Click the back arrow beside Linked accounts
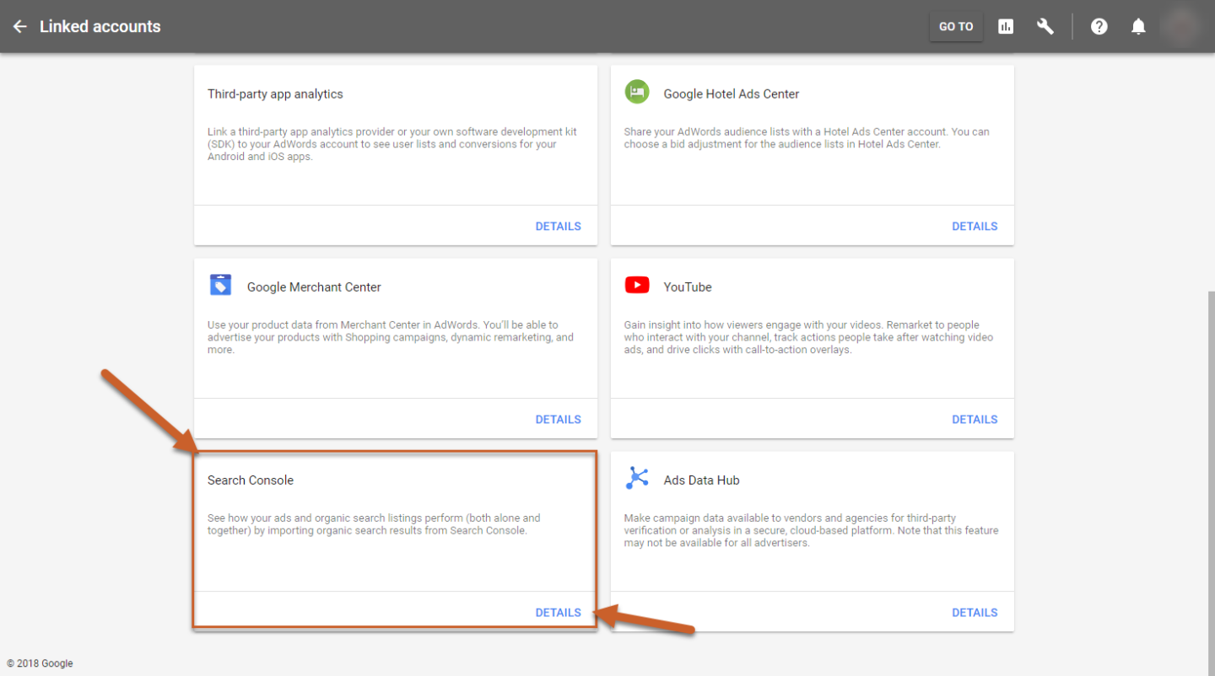This screenshot has height=676, width=1215. click(19, 26)
